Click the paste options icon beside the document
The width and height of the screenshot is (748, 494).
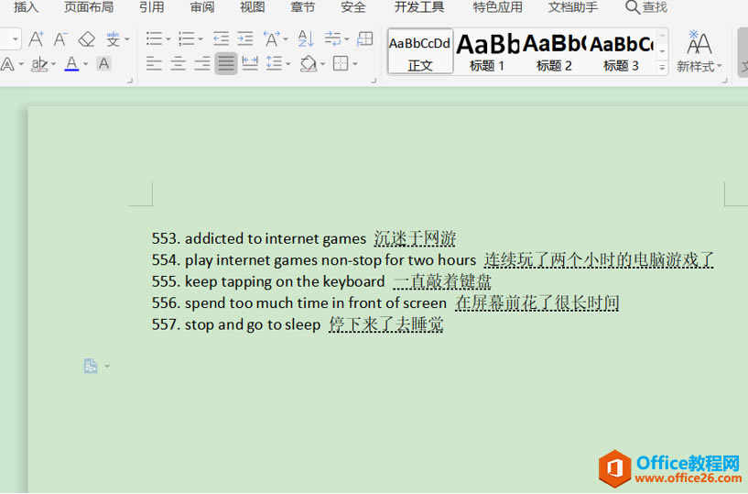pos(91,366)
